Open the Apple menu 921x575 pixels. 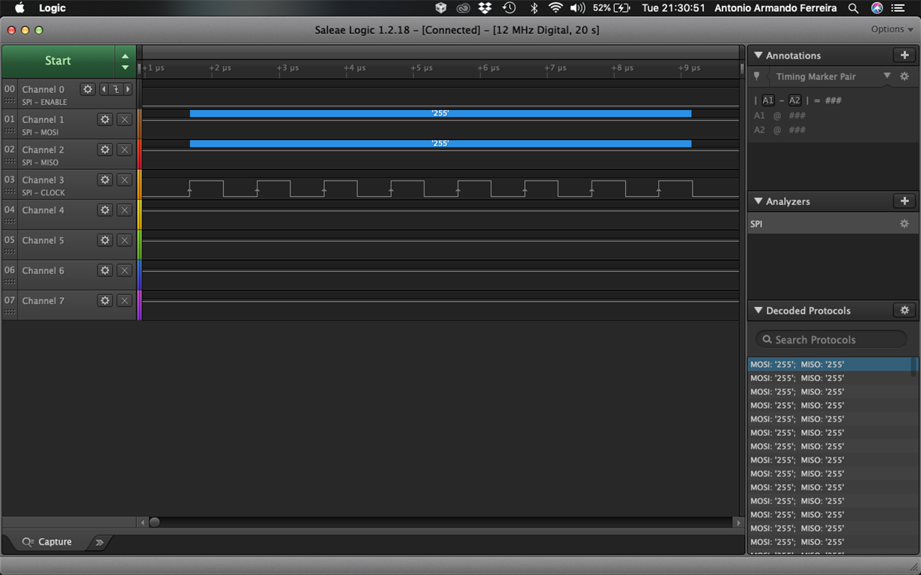point(20,8)
